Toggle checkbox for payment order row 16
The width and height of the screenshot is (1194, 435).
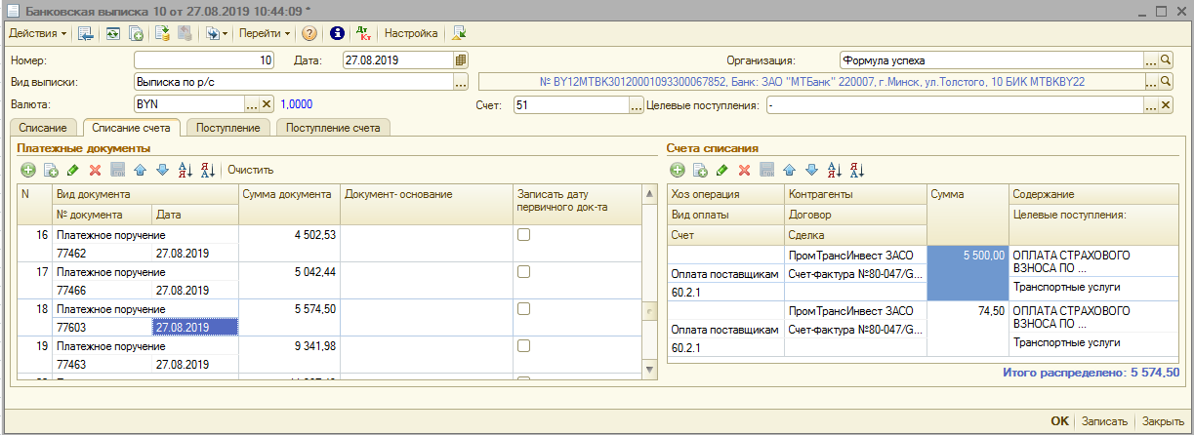point(524,235)
